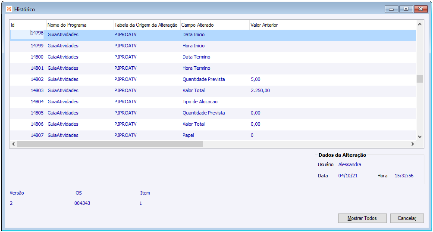Image resolution: width=433 pixels, height=232 pixels.
Task: Click the Hora Termino cell
Action: click(196, 68)
